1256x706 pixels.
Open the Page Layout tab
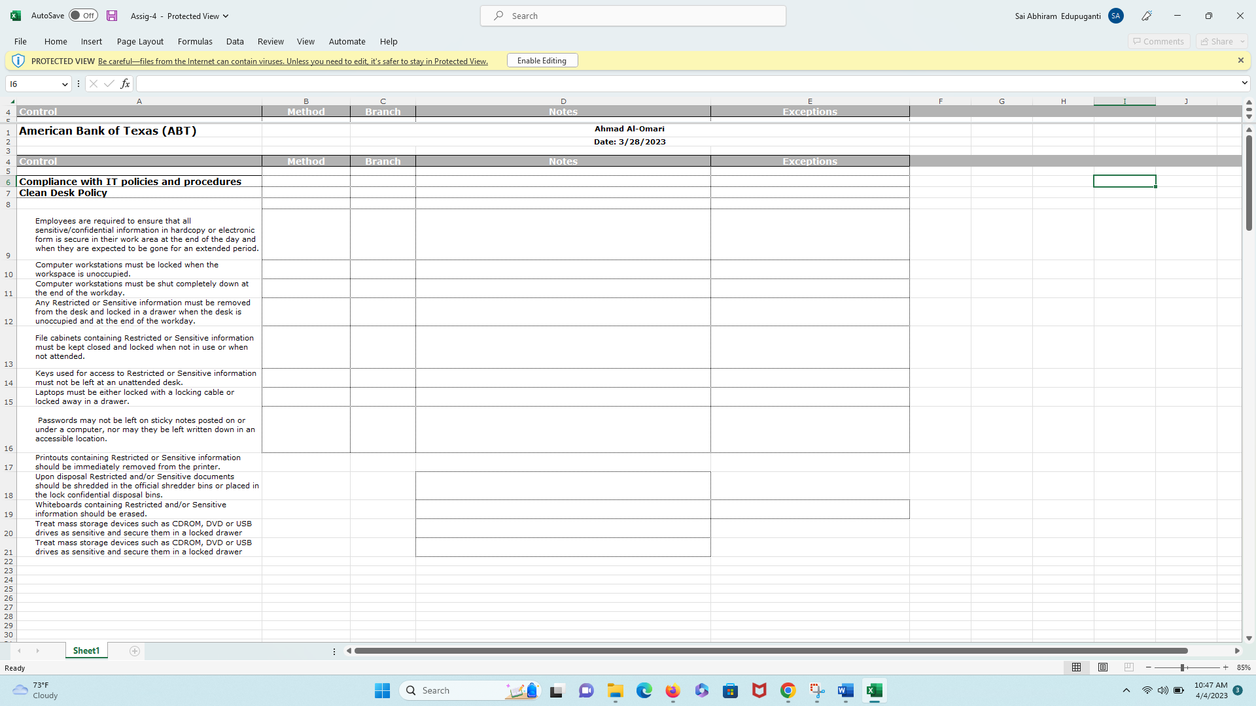tap(140, 41)
